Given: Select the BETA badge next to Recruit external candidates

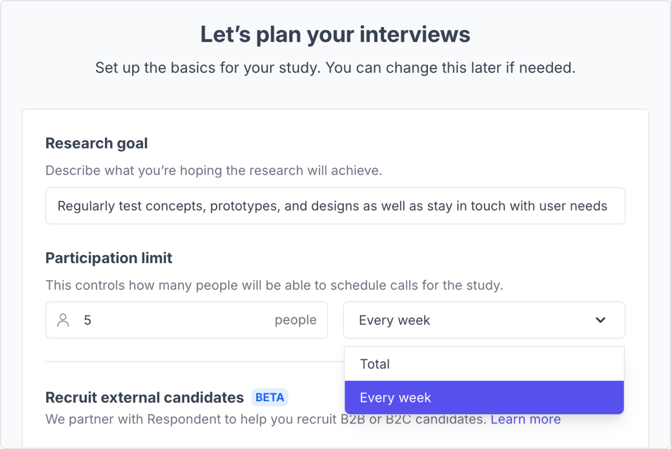Looking at the screenshot, I should click(x=269, y=397).
